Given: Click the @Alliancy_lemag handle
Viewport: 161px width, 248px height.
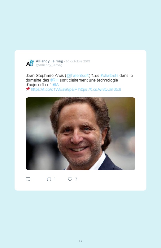Looking at the screenshot, I should pyautogui.click(x=49, y=65).
